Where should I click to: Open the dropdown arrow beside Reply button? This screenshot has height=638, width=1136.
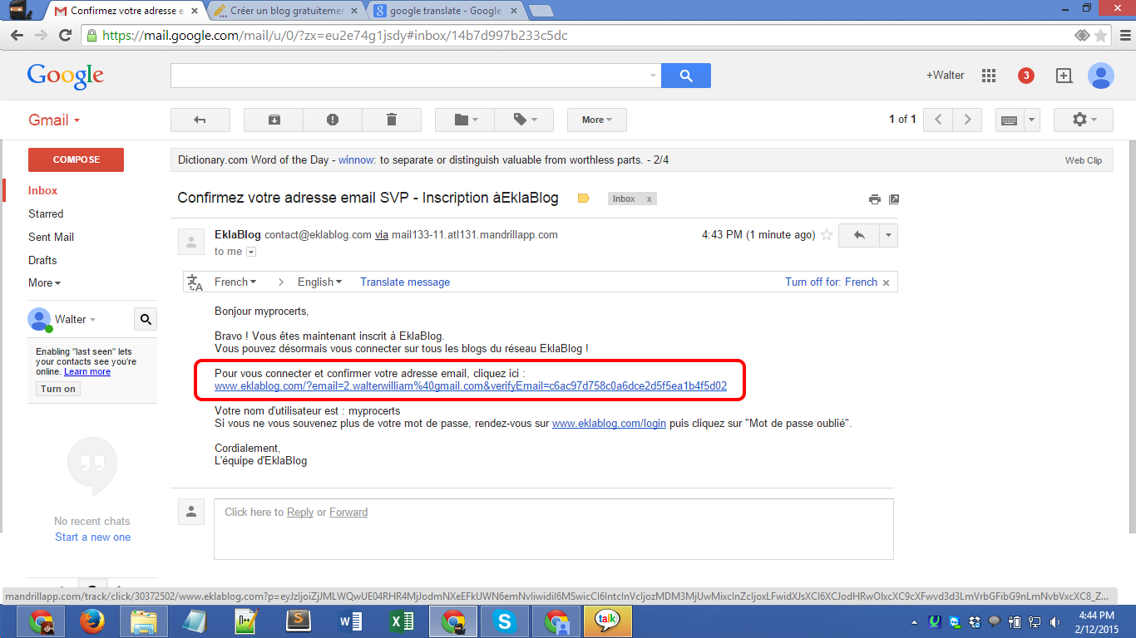(888, 235)
